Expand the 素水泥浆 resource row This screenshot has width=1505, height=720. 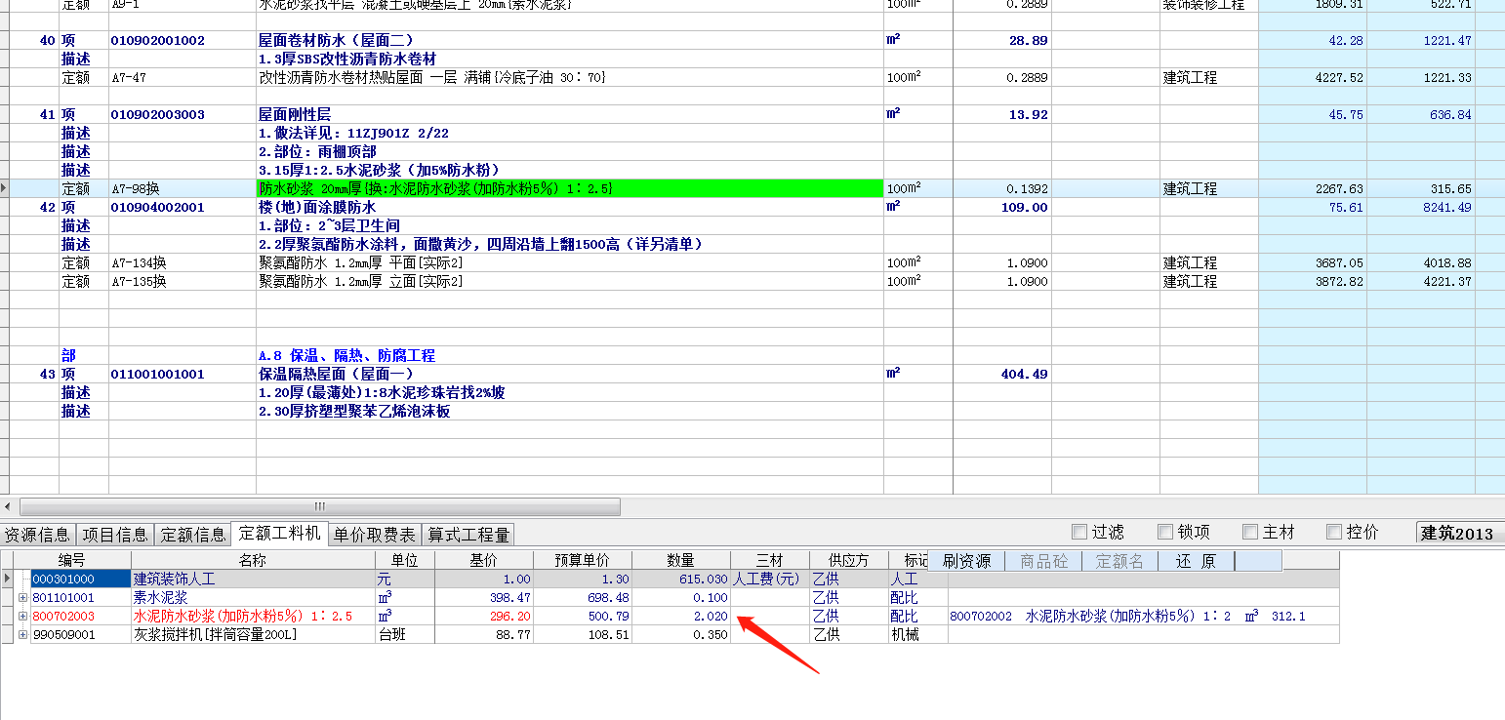click(x=23, y=597)
